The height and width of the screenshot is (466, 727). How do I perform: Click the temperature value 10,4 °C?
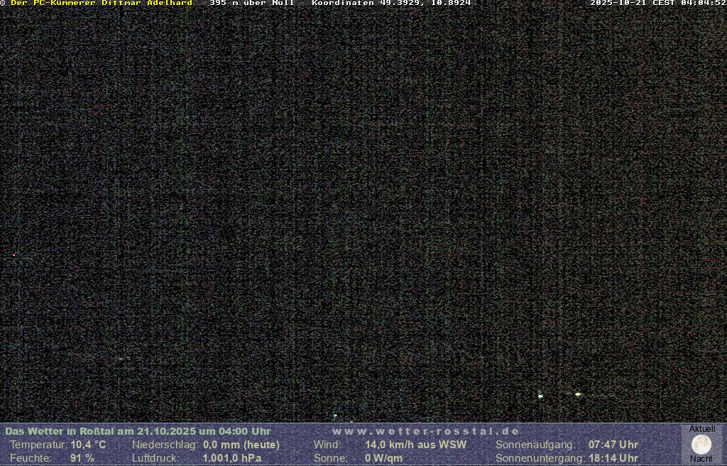click(88, 445)
